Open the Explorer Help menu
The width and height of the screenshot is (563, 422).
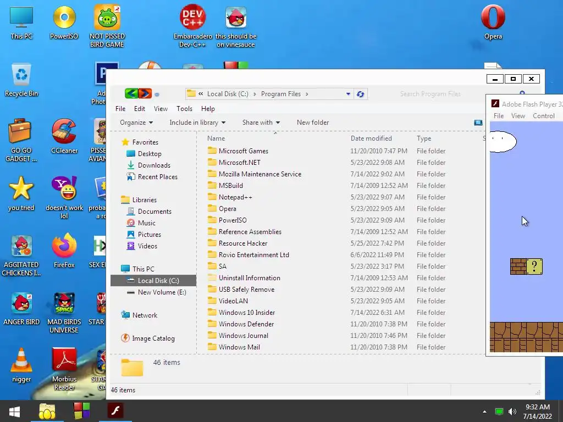[x=208, y=109]
